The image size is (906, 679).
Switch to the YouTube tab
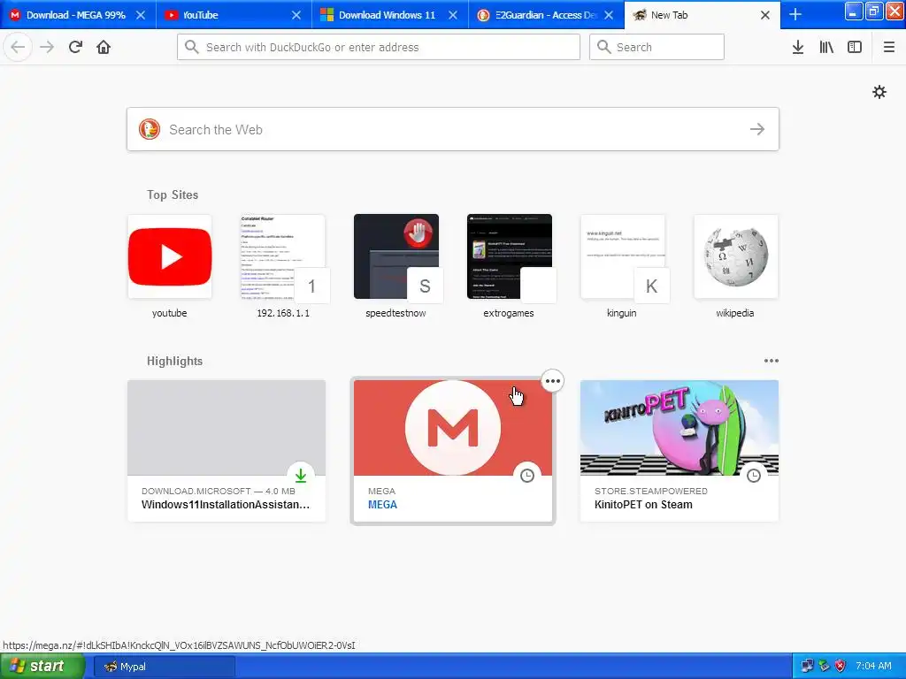(234, 15)
